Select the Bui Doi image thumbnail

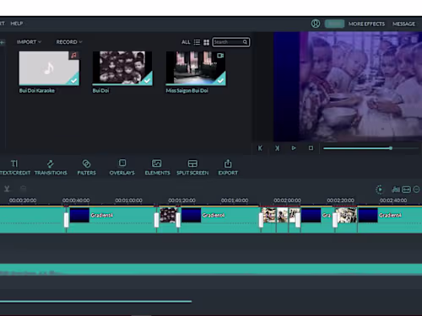(x=122, y=68)
